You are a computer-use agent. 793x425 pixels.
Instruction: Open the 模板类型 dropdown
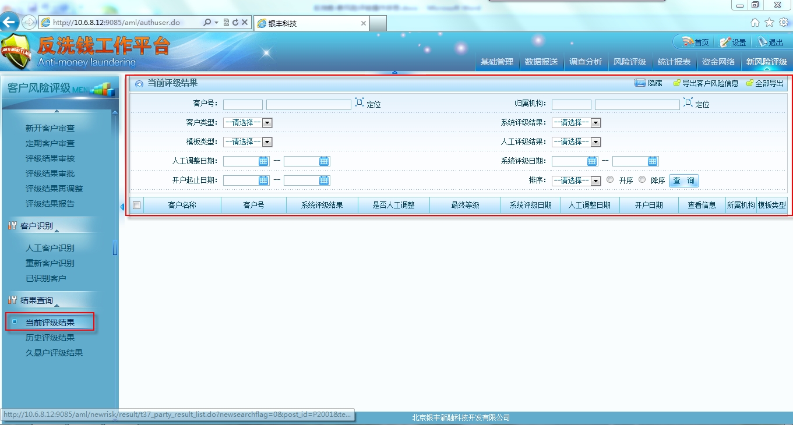pos(248,141)
